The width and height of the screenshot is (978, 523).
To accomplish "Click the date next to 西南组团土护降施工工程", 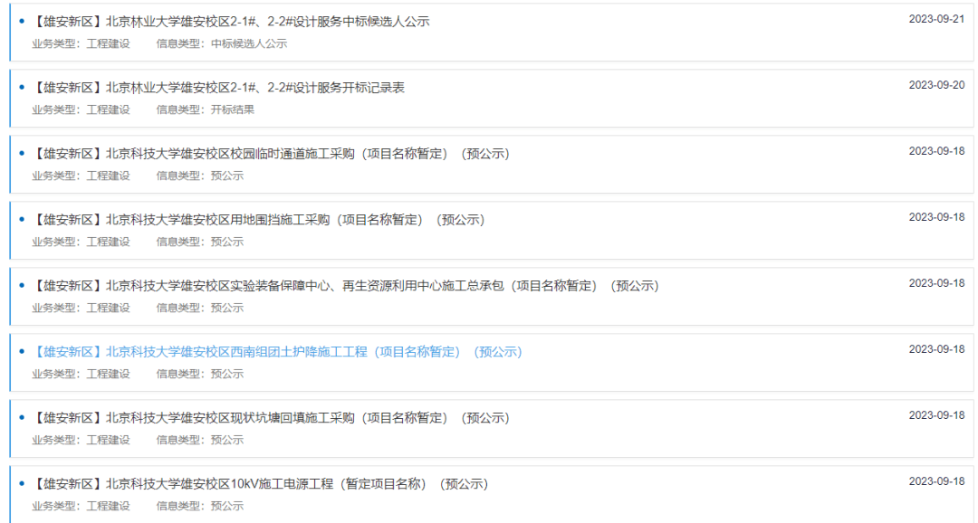I will tap(936, 349).
